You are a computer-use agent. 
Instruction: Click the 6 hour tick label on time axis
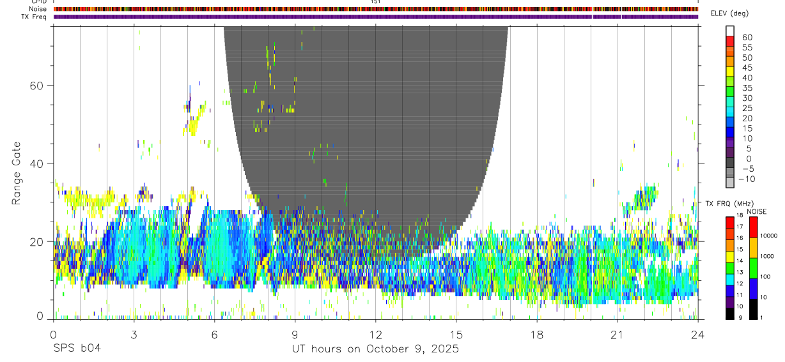[215, 335]
